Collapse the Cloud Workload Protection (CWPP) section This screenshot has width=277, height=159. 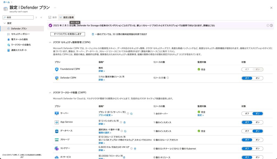point(50,93)
